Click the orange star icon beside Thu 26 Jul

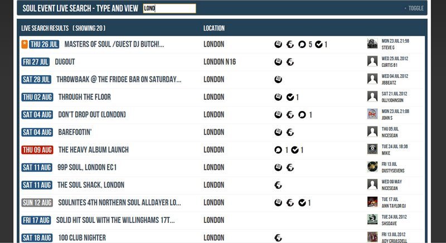click(x=25, y=45)
